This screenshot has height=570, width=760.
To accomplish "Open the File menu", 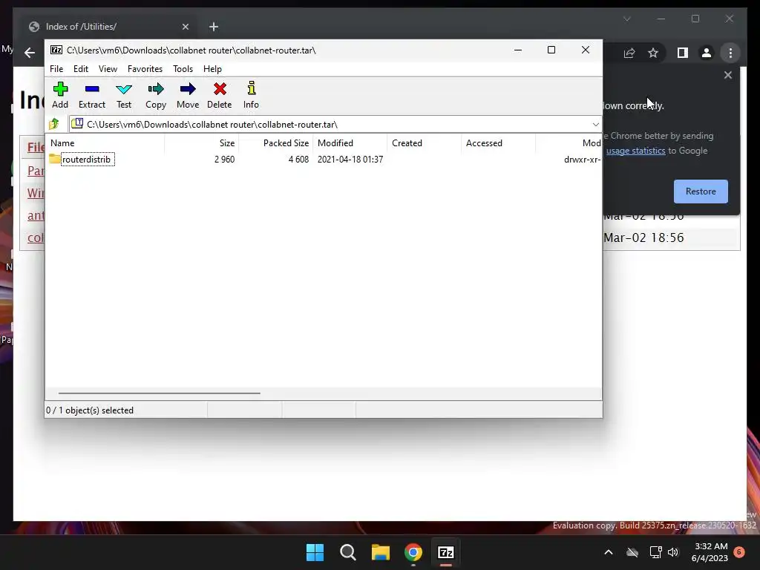I will [56, 69].
